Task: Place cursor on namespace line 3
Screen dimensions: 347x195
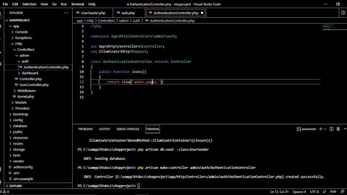Action: pos(133,36)
